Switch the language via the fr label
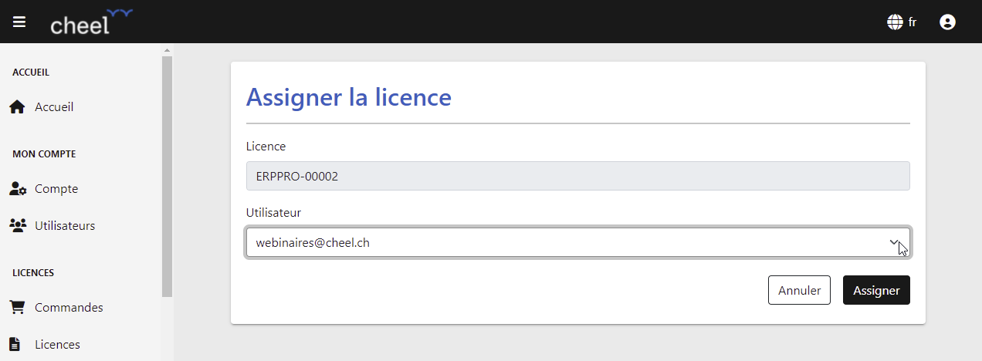The image size is (982, 361). [912, 22]
